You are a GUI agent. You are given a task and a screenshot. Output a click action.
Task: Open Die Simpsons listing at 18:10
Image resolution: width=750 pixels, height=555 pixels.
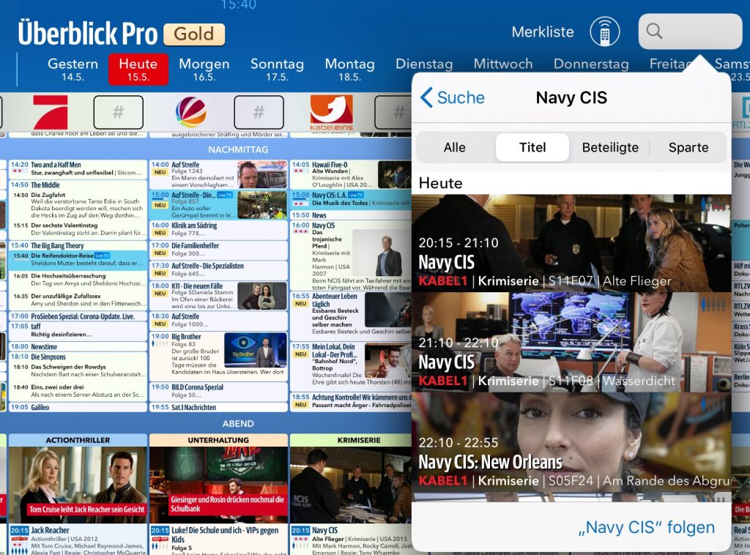click(78, 357)
